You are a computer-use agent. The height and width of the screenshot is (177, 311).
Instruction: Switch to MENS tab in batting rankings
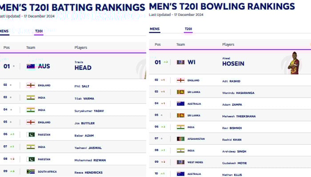pos(4,31)
